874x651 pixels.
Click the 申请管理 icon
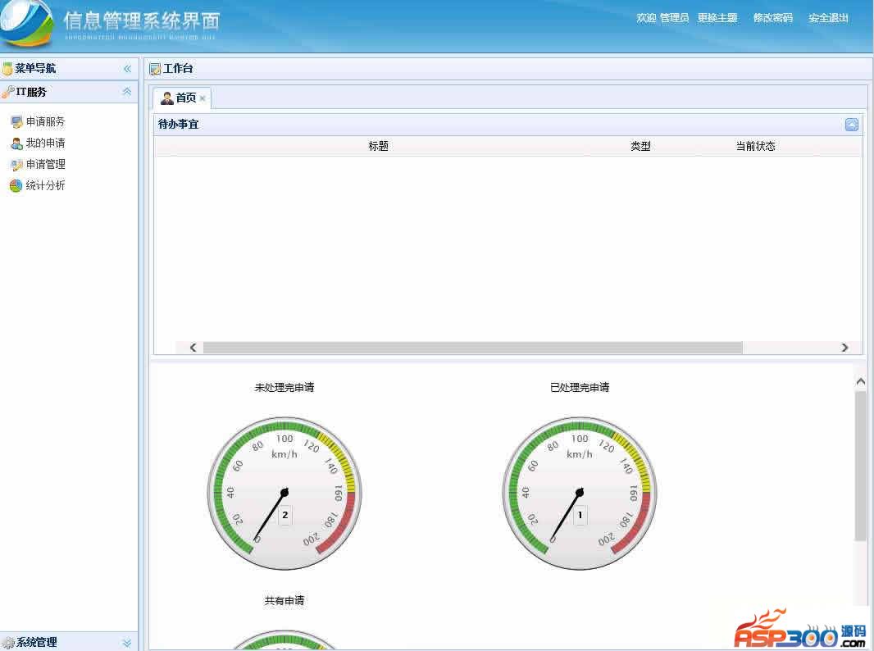pyautogui.click(x=16, y=165)
